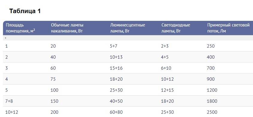
Task: Click the area cell 7÷8
Action: 9,101
